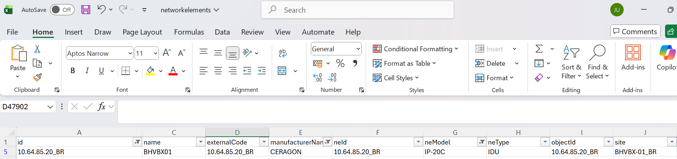Open the Conditional Formatting menu
Screen dimensions: 677x159
(x=415, y=49)
